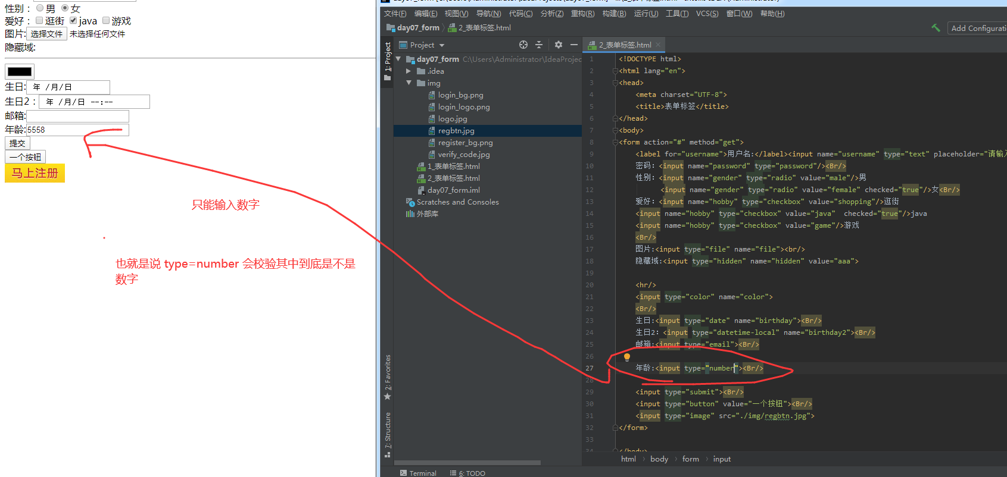Click the 'form' breadcrumb at editor bottom
This screenshot has width=1007, height=477.
[691, 459]
